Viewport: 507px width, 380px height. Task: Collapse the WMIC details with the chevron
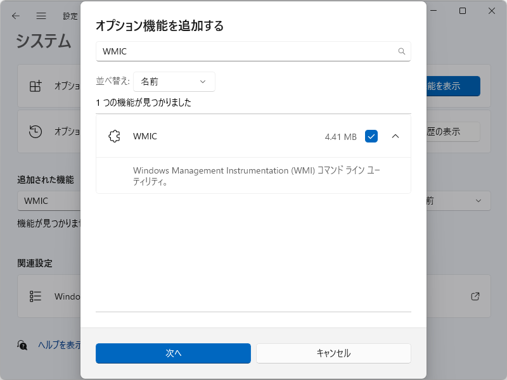(x=395, y=136)
